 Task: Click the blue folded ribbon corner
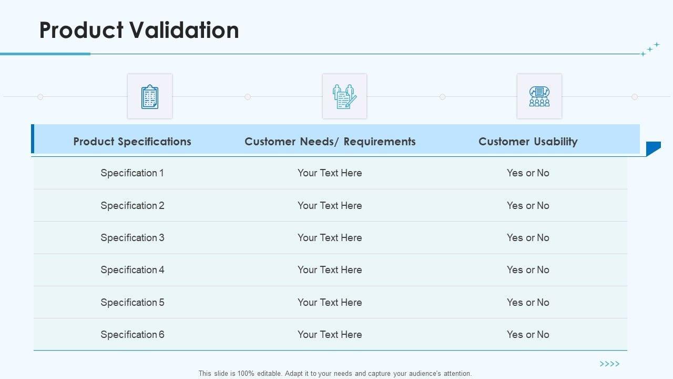[x=653, y=148]
